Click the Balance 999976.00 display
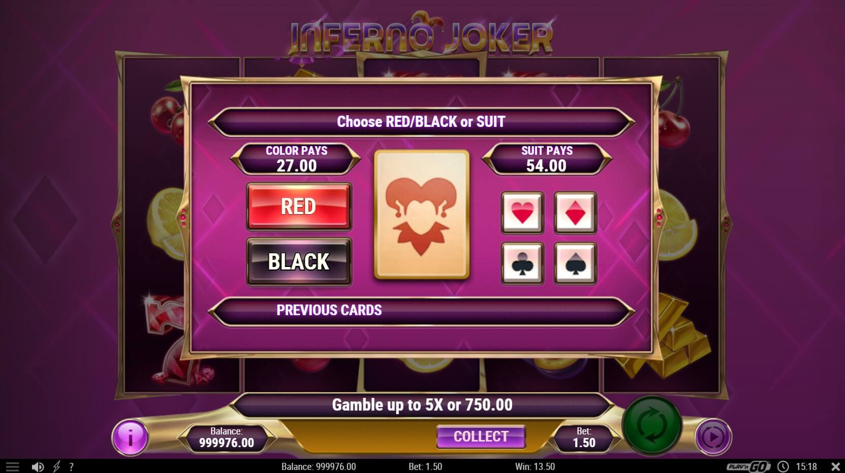The height and width of the screenshot is (473, 845). 226,437
